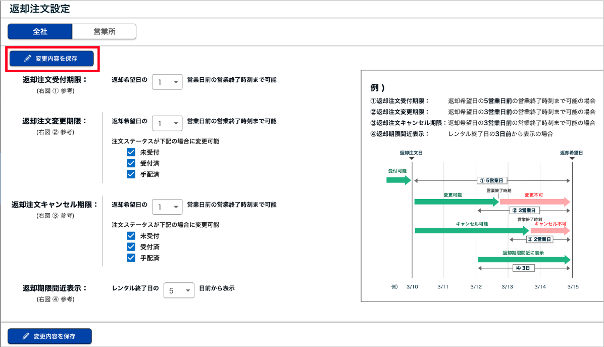Viewport: 604px width, 347px height.
Task: Toggle 未受付 checkbox under 返却注文キャンセル期限
Action: pos(131,236)
